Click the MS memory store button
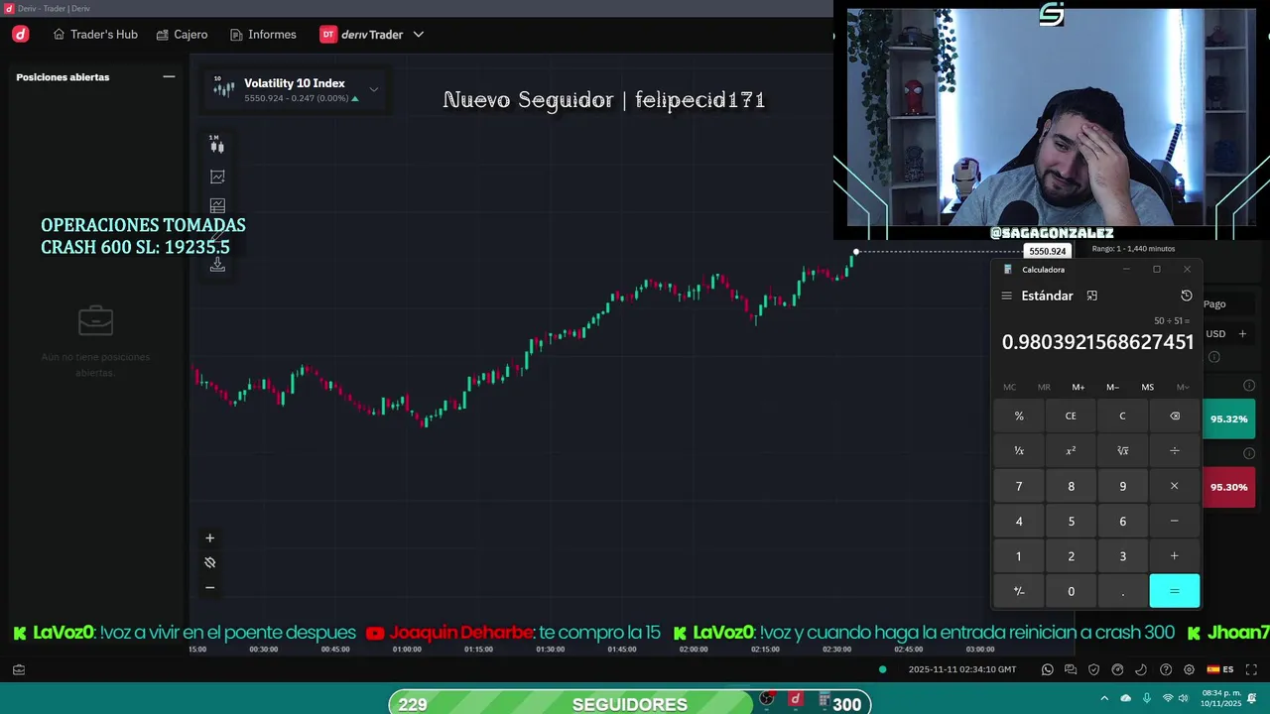 (1147, 387)
